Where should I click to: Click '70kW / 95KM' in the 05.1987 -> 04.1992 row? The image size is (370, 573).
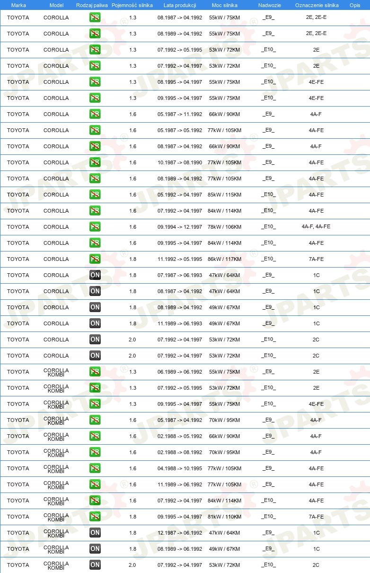tap(225, 420)
